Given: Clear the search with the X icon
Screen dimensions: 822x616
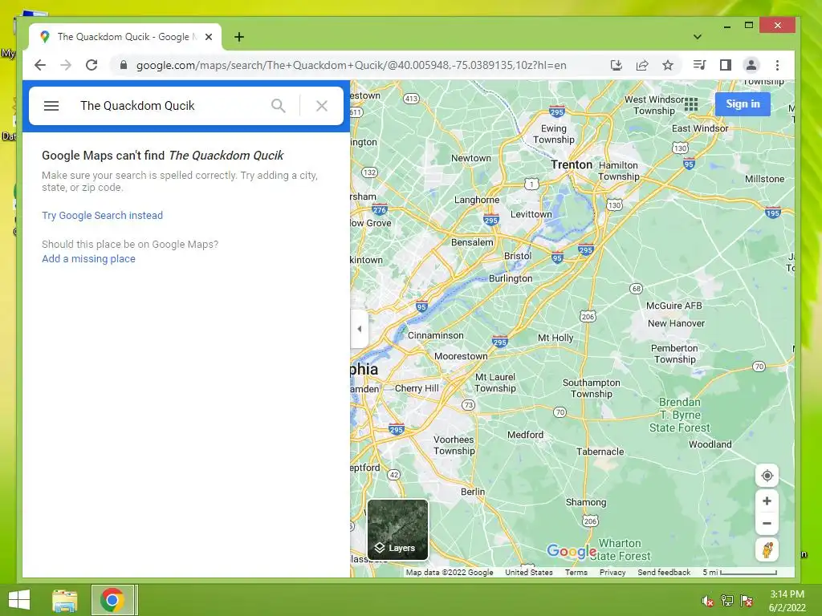Looking at the screenshot, I should point(322,106).
